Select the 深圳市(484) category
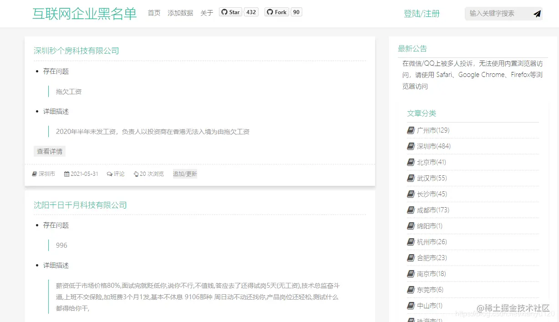This screenshot has width=559, height=322. pyautogui.click(x=429, y=146)
